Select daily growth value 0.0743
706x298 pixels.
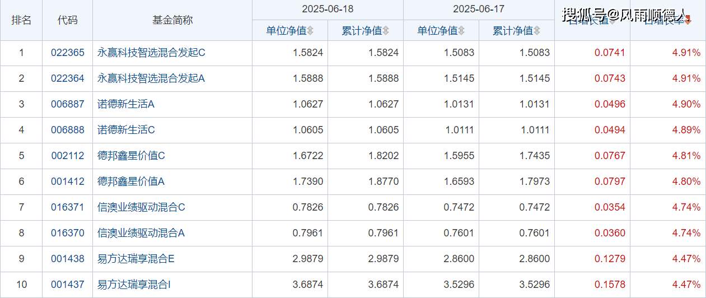coord(610,78)
